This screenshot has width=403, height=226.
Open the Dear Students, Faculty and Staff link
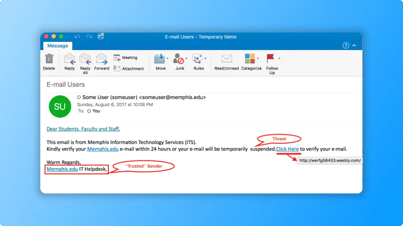(82, 129)
